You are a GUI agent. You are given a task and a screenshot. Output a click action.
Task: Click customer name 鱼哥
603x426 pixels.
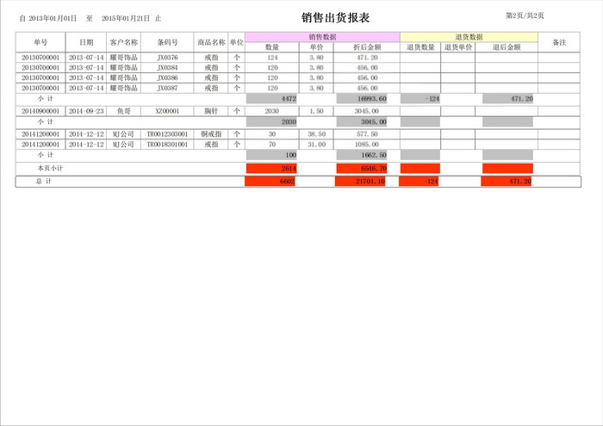click(123, 111)
